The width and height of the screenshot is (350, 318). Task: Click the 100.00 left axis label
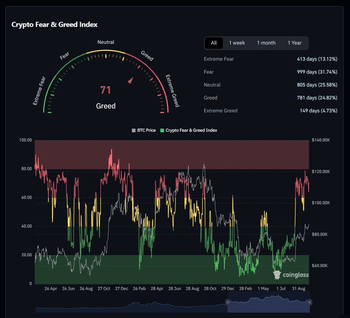tap(26, 140)
